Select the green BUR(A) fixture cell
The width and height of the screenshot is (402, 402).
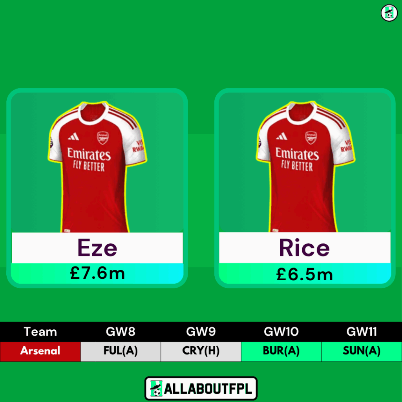click(281, 351)
